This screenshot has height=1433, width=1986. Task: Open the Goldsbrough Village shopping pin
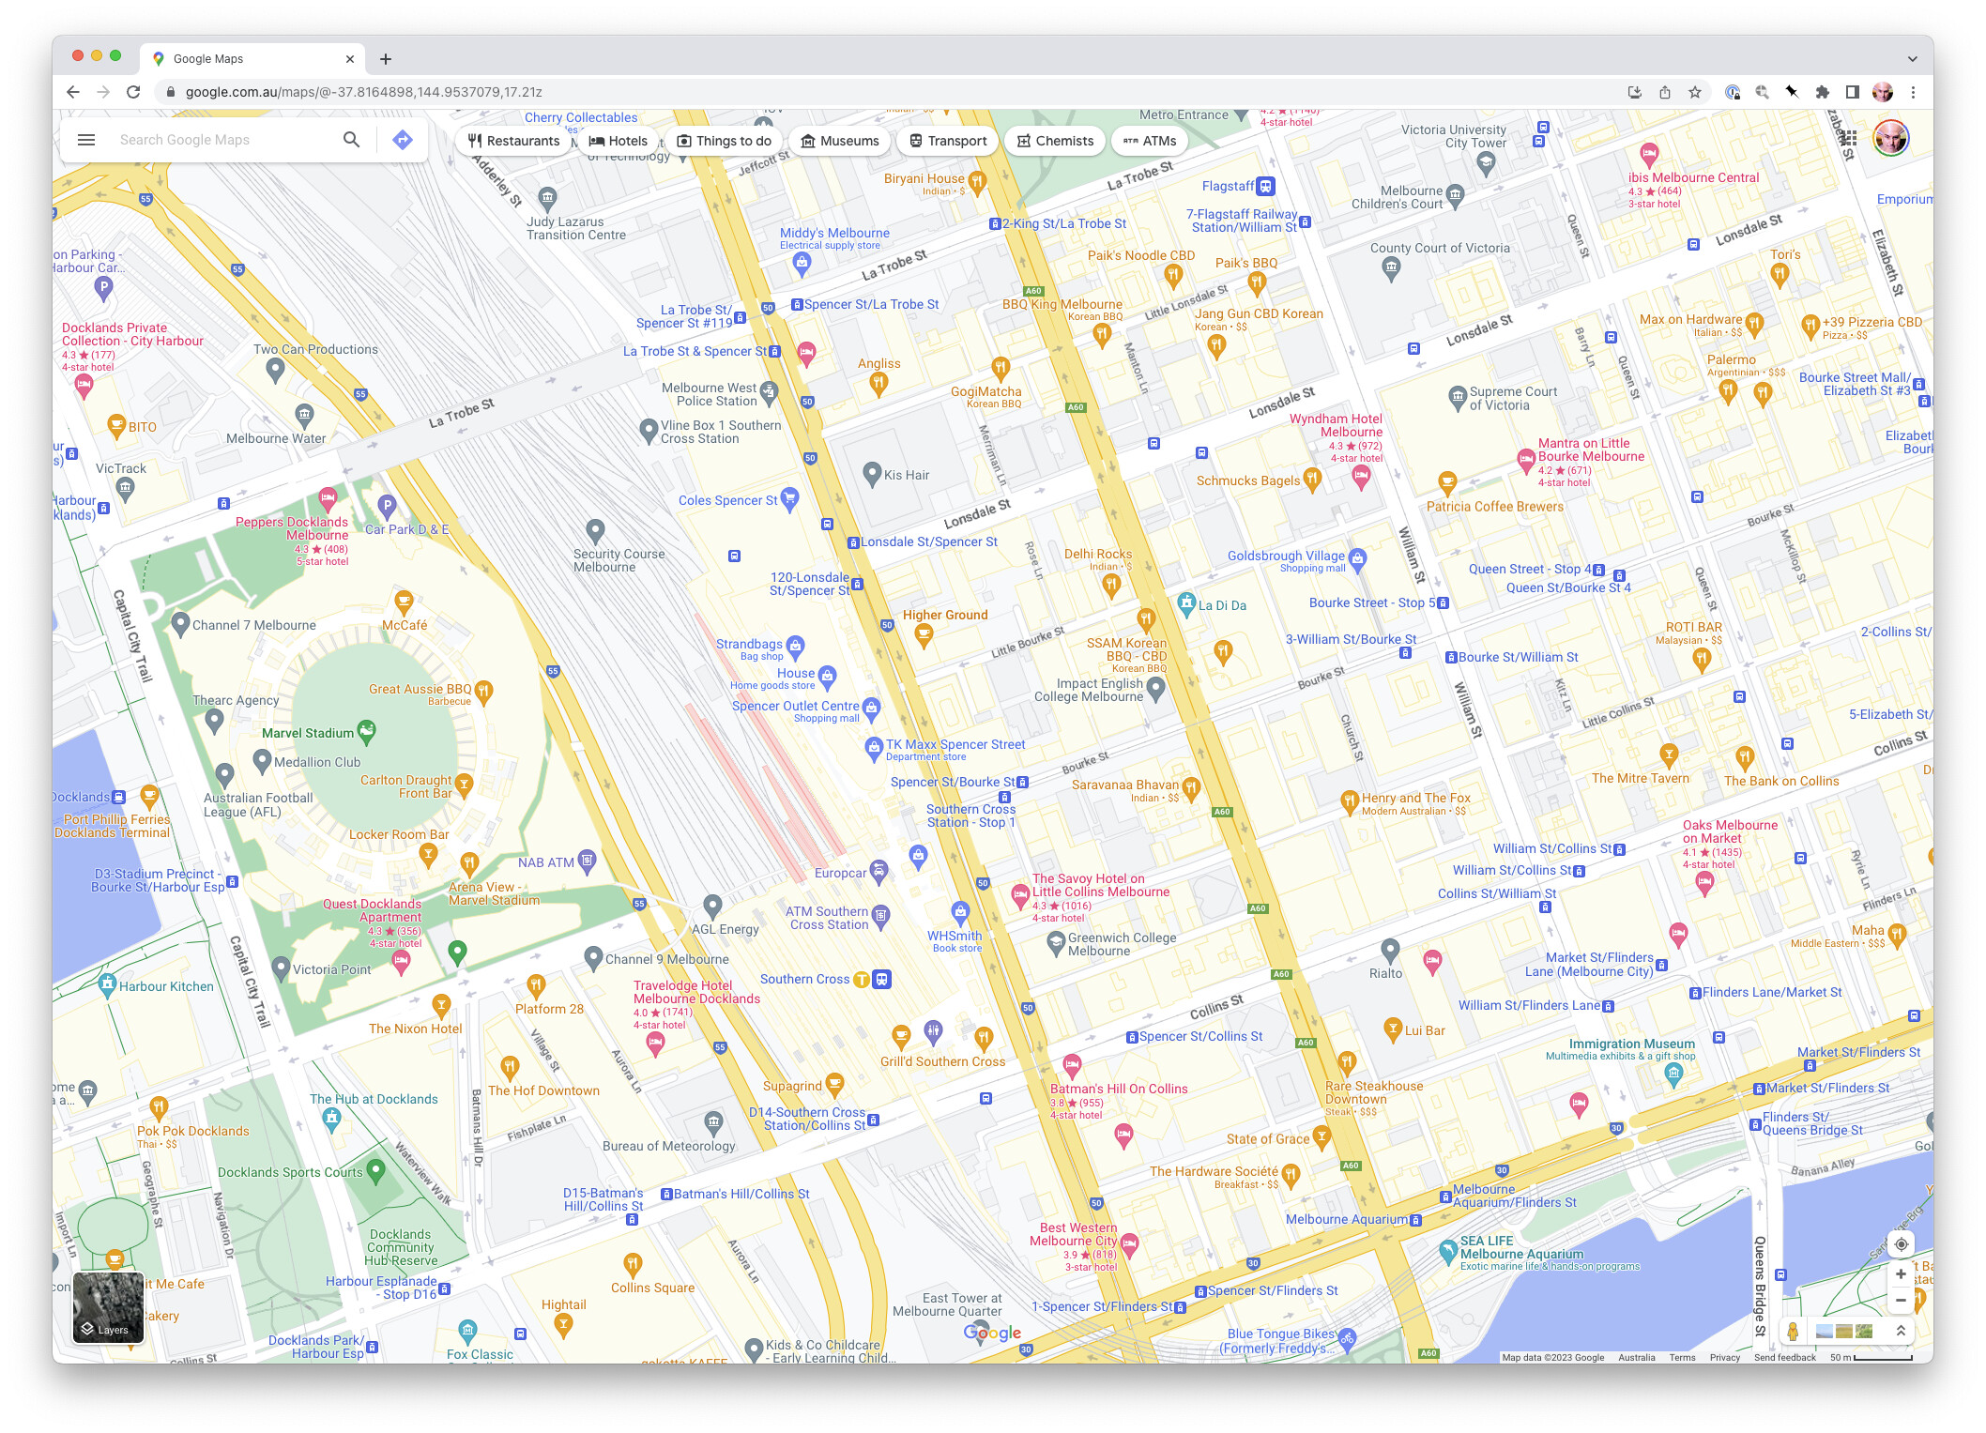pos(1357,558)
